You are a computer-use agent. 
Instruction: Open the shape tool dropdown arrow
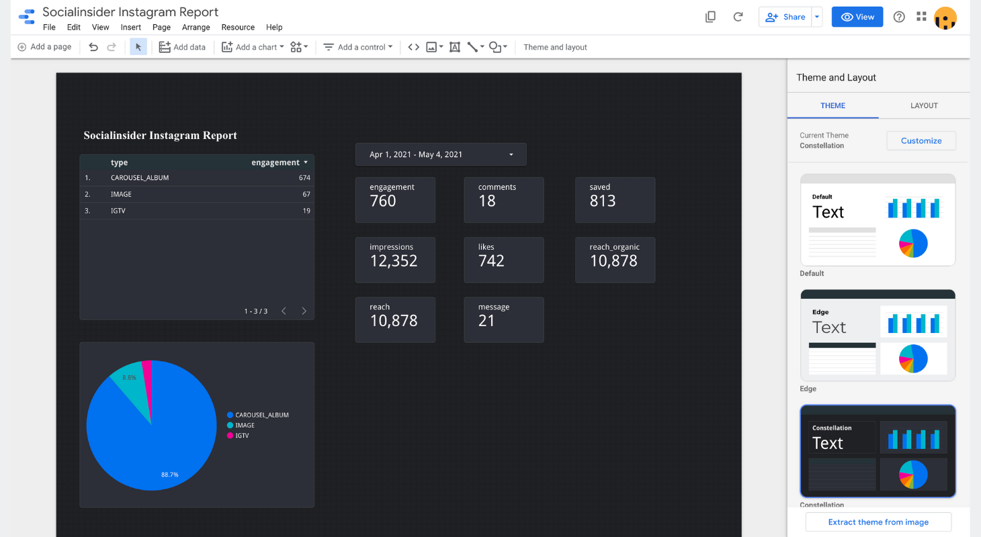point(505,47)
